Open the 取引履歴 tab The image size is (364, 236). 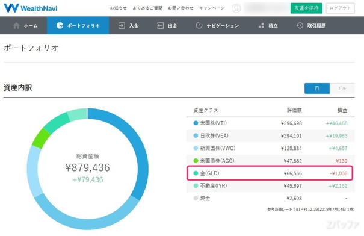point(311,25)
